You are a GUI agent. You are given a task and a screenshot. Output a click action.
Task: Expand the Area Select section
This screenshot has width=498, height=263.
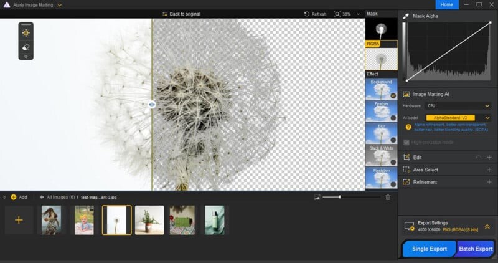489,170
